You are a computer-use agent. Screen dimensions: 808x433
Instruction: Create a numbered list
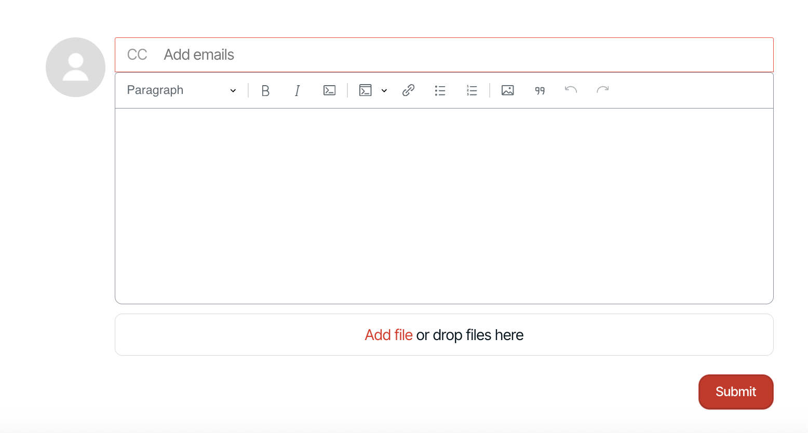point(472,90)
